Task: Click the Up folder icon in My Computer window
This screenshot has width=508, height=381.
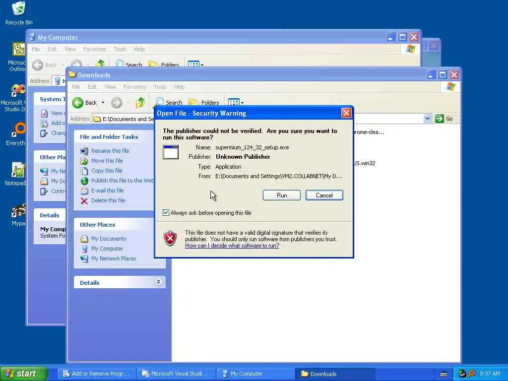Action: (100, 63)
